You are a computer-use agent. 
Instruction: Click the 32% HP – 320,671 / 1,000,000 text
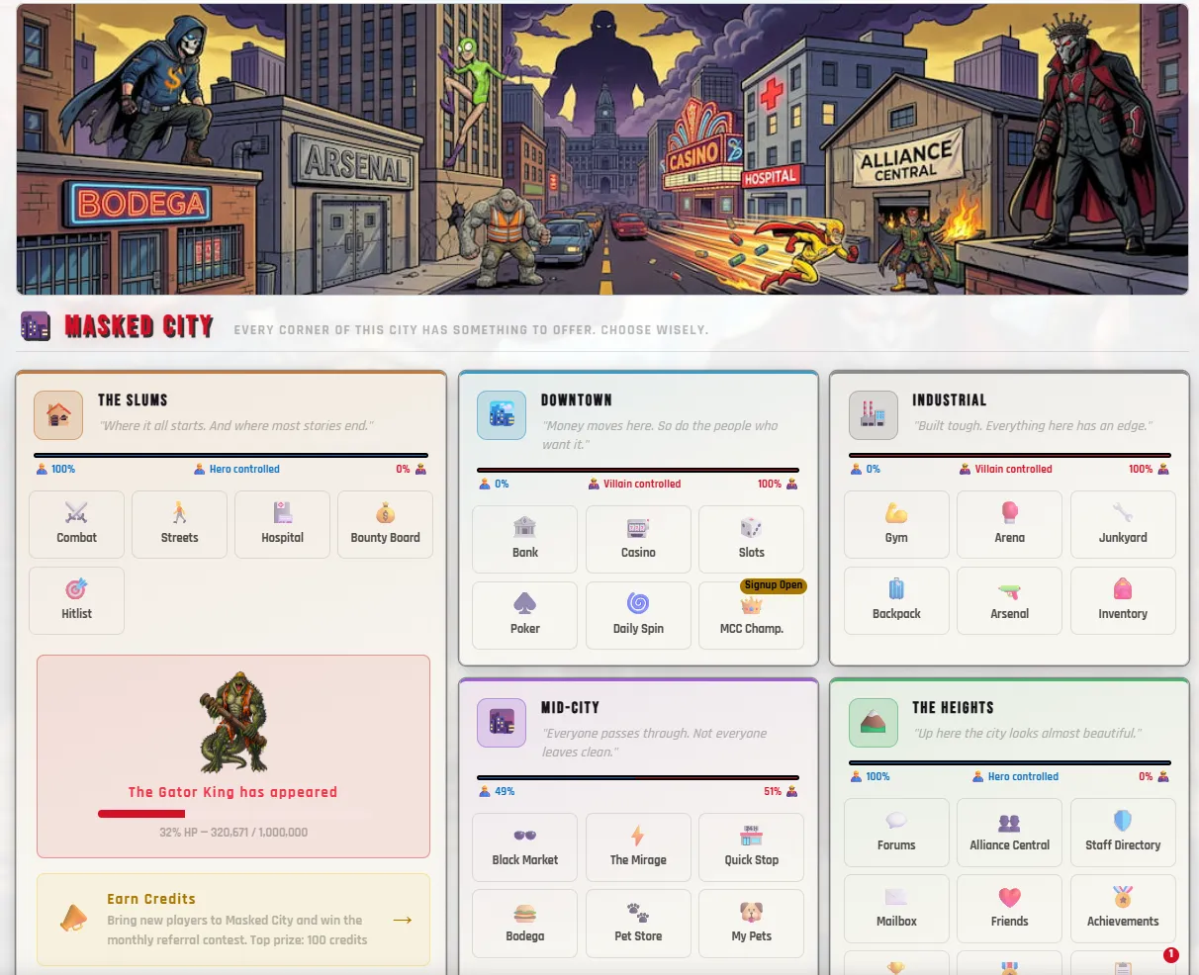click(233, 833)
